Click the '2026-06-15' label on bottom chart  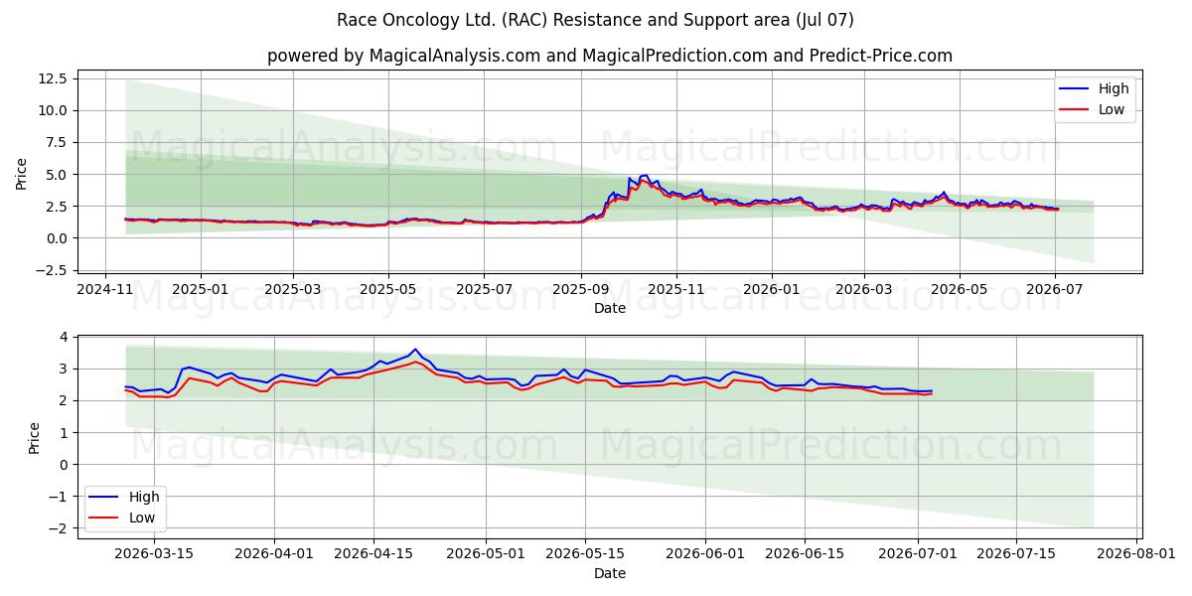[x=805, y=555]
